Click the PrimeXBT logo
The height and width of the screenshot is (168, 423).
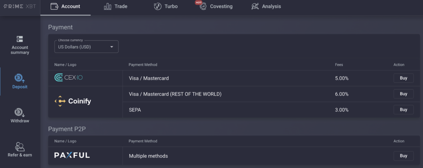[x=19, y=7]
